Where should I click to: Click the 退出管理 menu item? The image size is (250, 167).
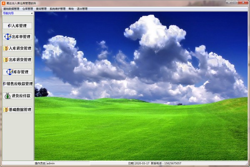coord(82,9)
